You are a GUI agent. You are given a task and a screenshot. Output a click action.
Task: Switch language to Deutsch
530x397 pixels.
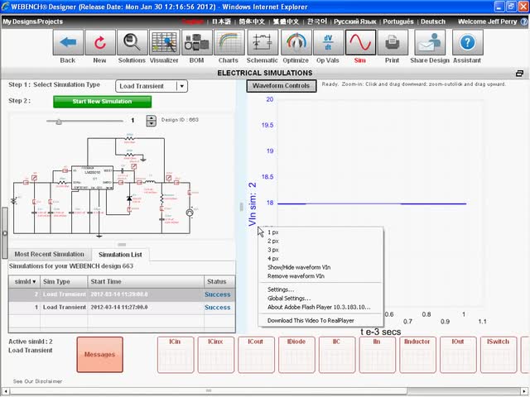coord(433,22)
